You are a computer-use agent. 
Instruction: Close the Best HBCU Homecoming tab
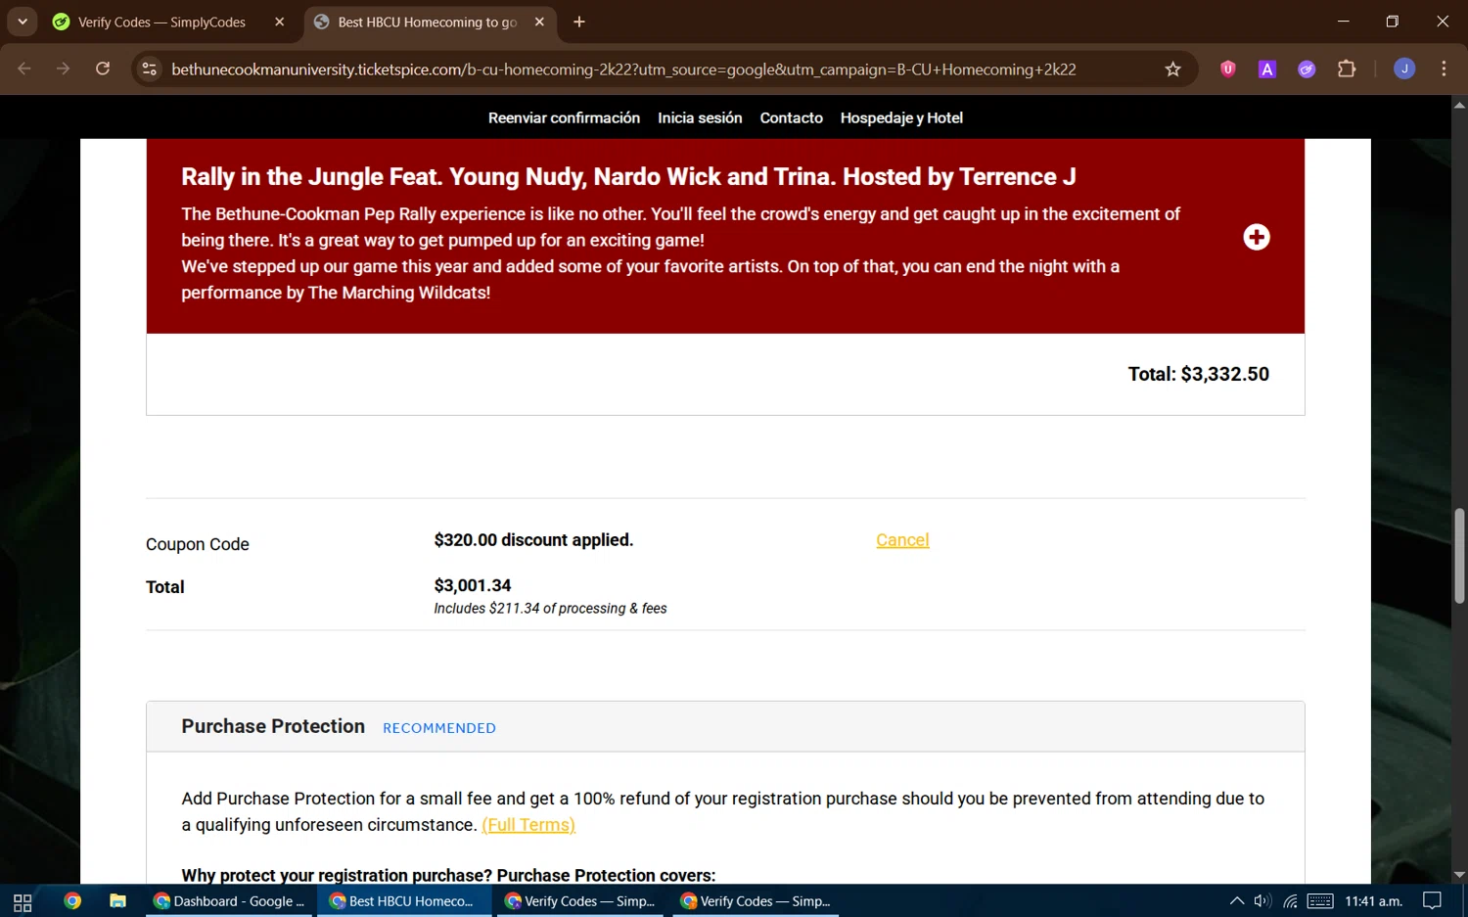click(x=539, y=22)
